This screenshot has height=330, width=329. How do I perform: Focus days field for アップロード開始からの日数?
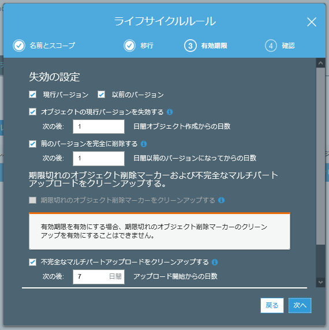click(x=99, y=277)
